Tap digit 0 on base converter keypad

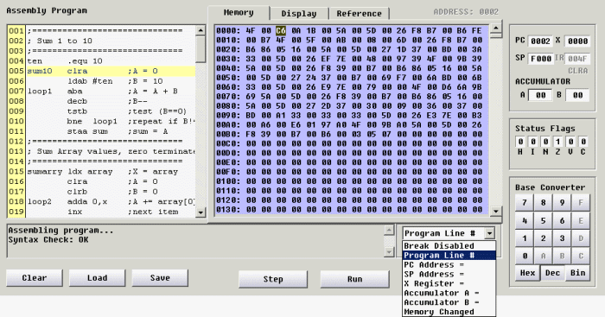[525, 256]
